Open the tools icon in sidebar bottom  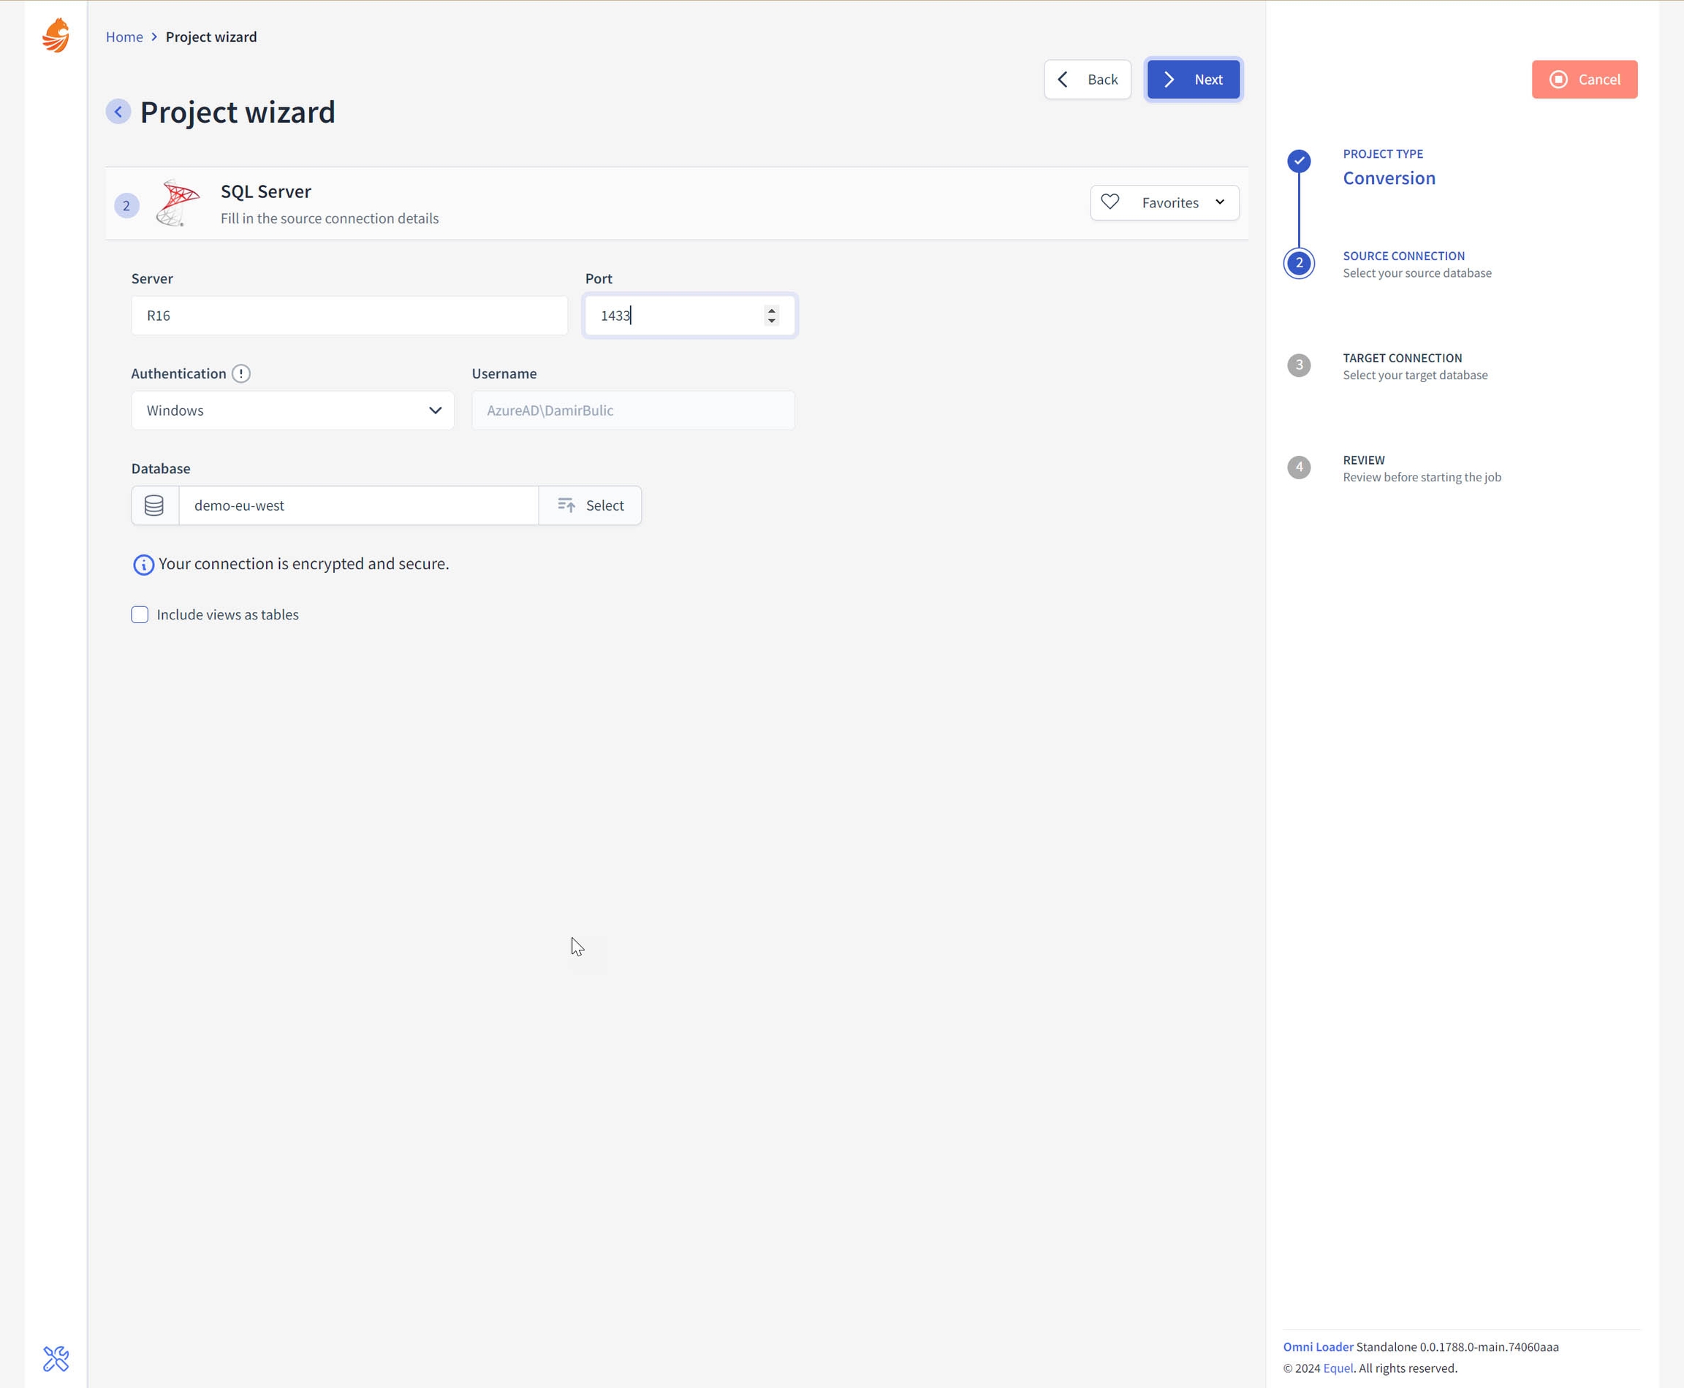click(56, 1359)
